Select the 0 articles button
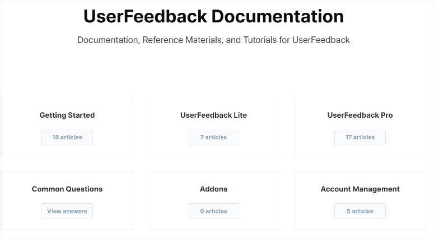Screen dimensions: 434x239 point(213,211)
